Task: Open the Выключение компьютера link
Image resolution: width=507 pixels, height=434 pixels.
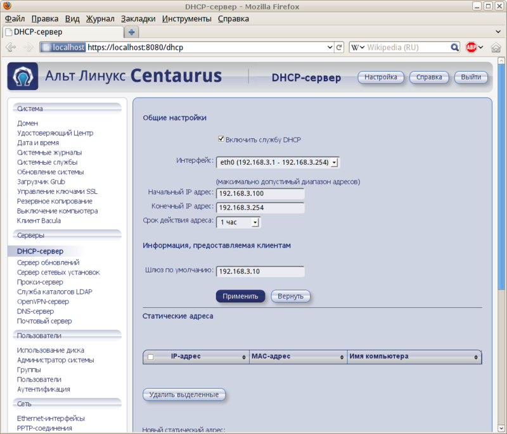Action: coord(57,211)
